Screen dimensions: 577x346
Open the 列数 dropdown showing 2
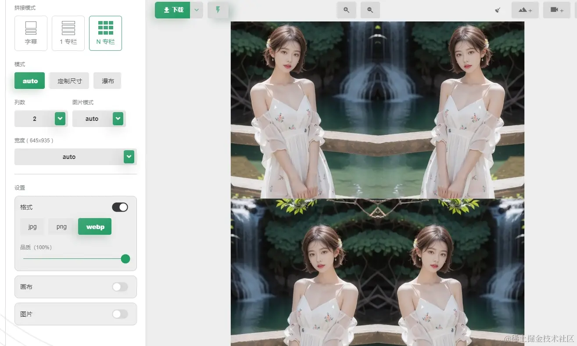41,119
